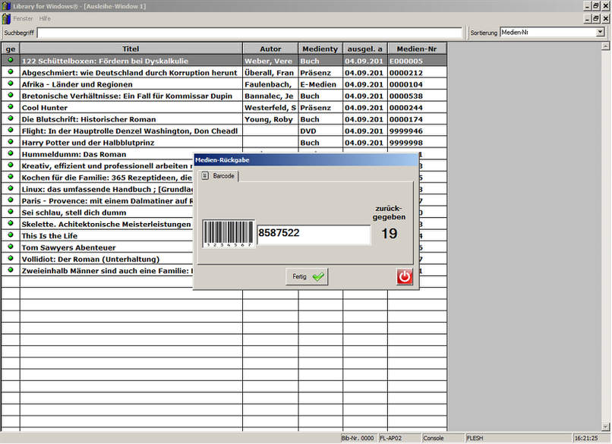Click the green dot beside Cool Hunter
The image size is (612, 444).
coord(11,106)
